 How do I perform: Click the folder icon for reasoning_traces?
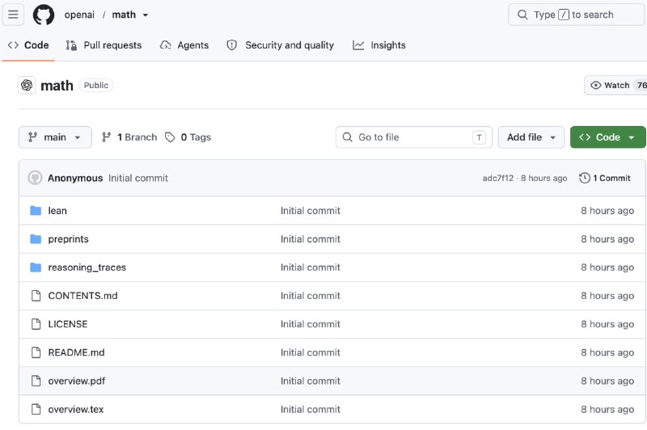pyautogui.click(x=36, y=268)
